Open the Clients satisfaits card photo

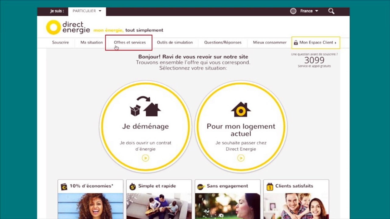296,206
